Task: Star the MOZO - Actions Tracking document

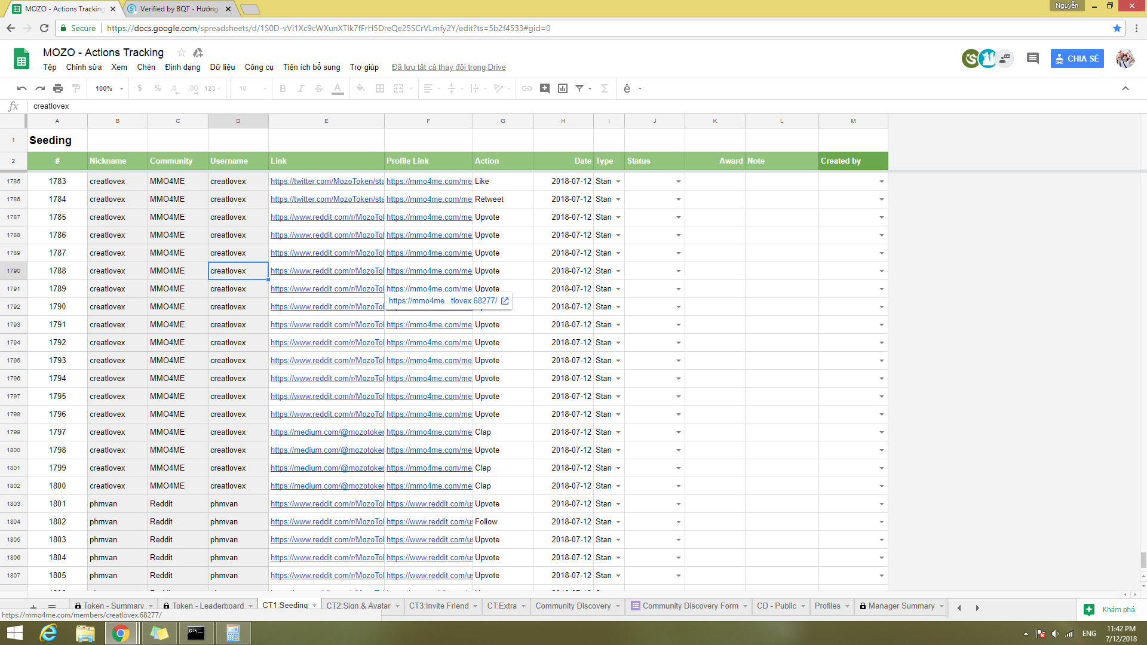Action: (x=182, y=53)
